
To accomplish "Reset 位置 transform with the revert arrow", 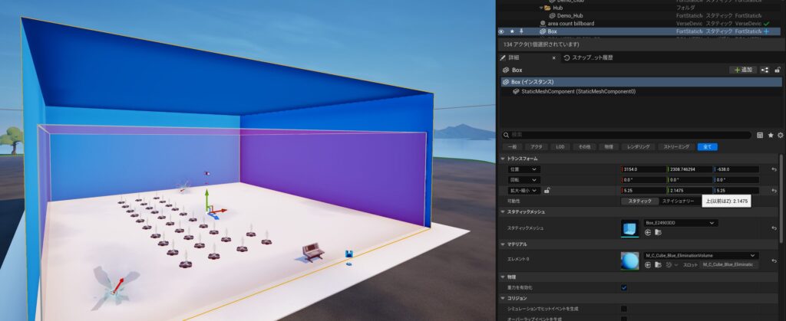I will [774, 169].
